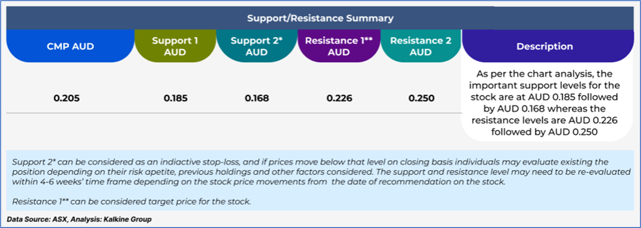Click the Resistance 1** target price footnote
Image resolution: width=641 pixels, height=228 pixels.
pos(131,202)
